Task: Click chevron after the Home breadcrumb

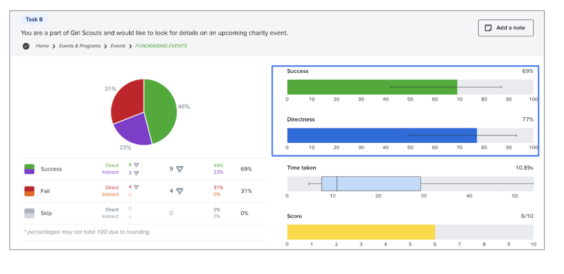Action: click(x=54, y=46)
